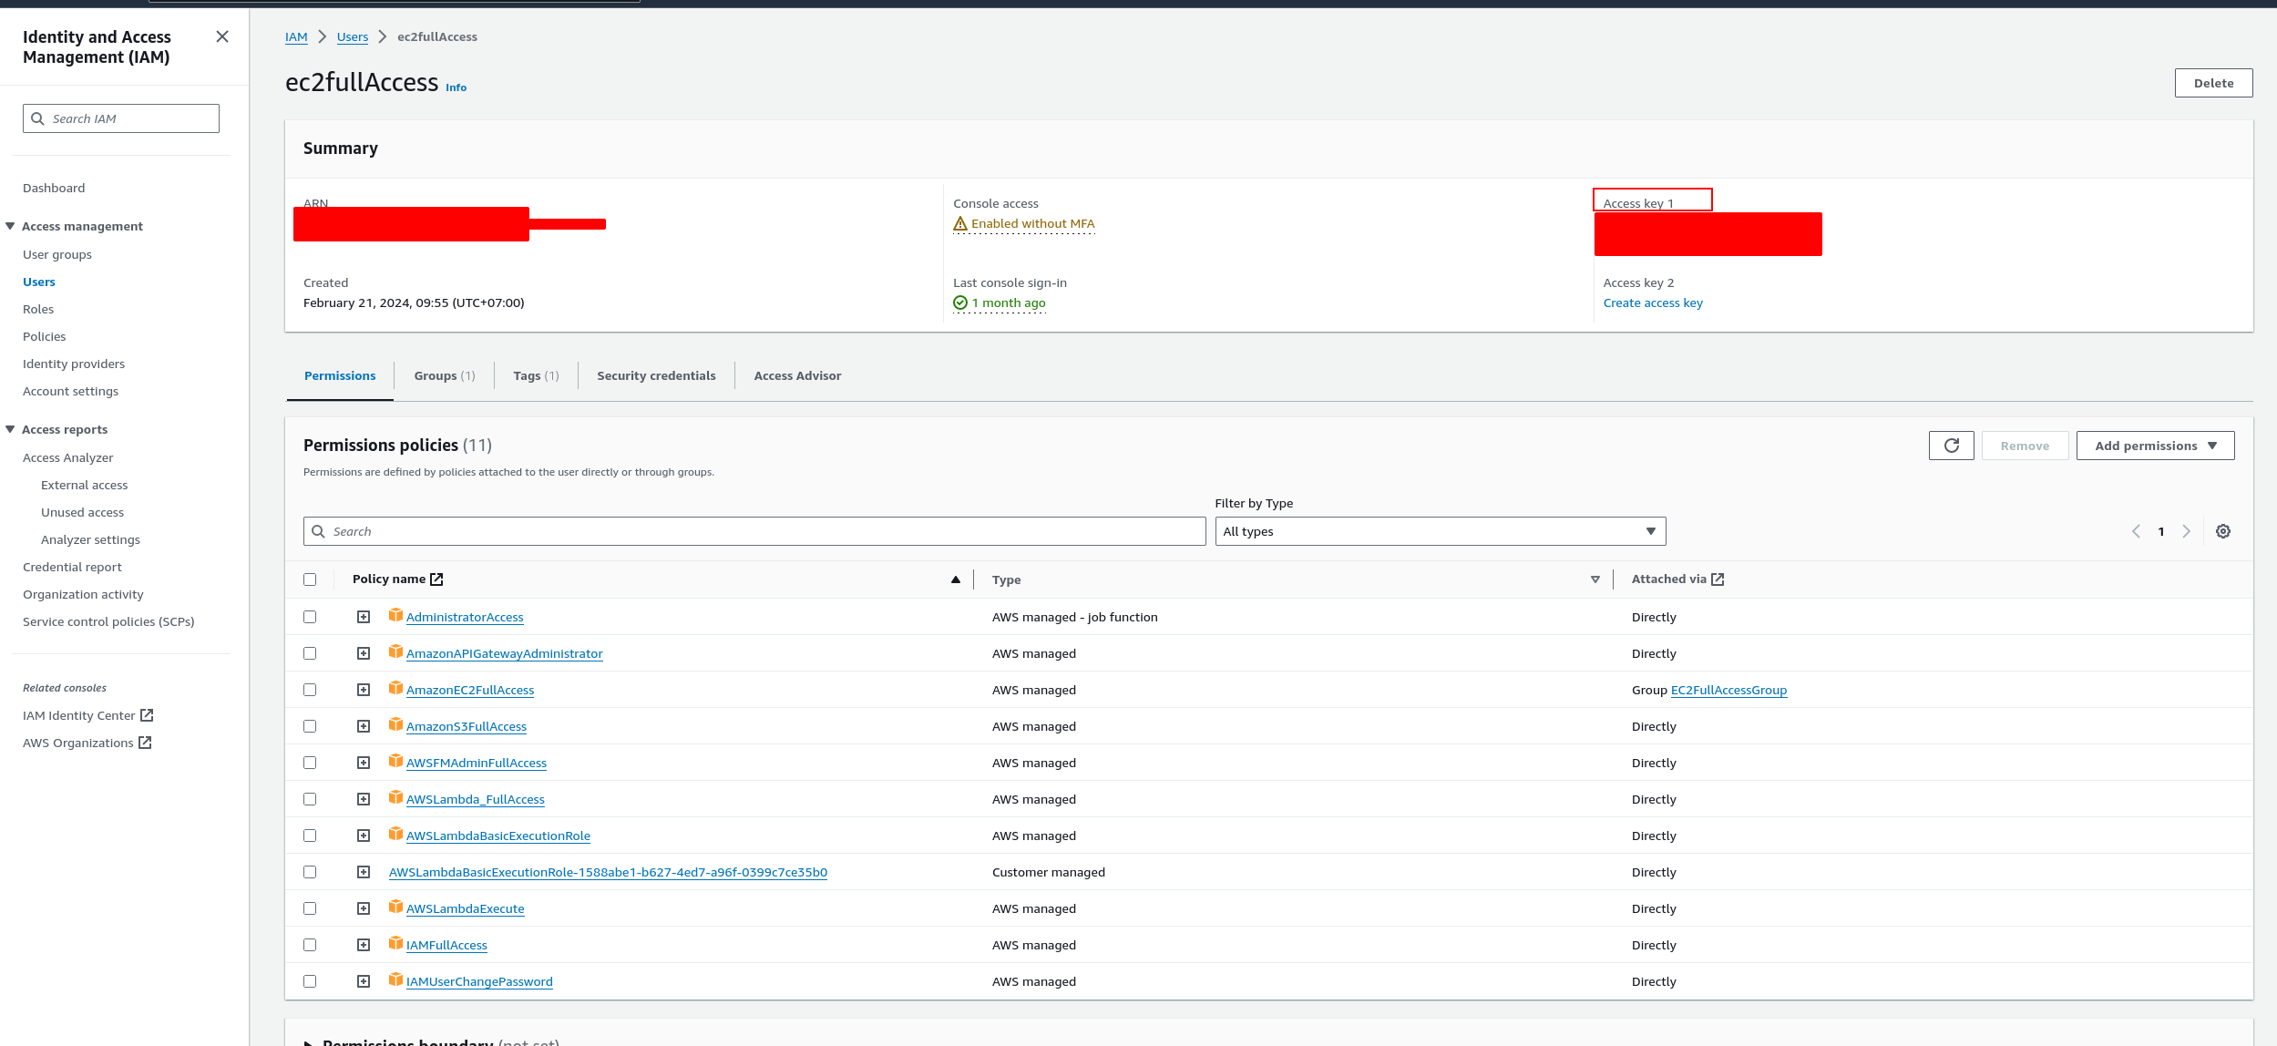Open Credential report in the sidebar
The image size is (2277, 1046).
tap(72, 567)
